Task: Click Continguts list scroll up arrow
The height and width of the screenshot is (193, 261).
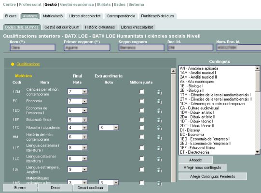Action: pyautogui.click(x=257, y=68)
